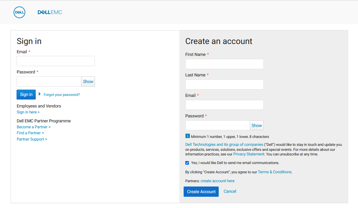Open the Terms & Conditions link
Image resolution: width=358 pixels, height=208 pixels.
(x=274, y=172)
